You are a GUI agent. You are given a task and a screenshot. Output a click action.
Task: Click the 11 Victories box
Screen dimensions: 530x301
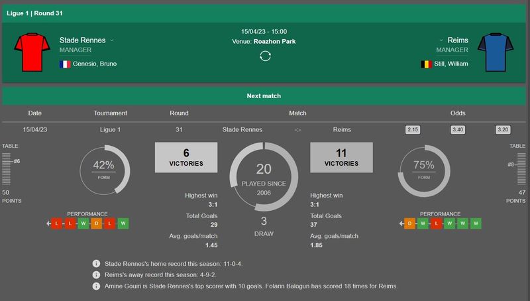pyautogui.click(x=341, y=157)
